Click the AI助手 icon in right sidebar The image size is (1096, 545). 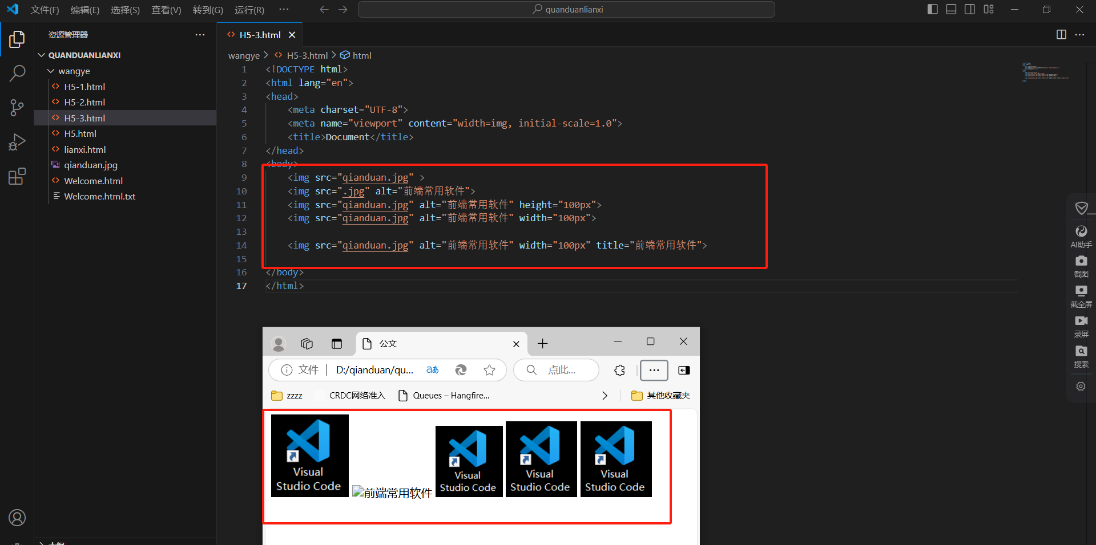(x=1081, y=237)
